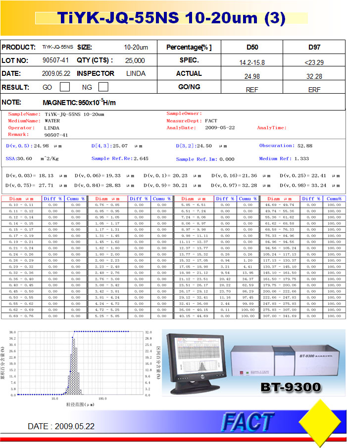Select the title TiYK-JQ-55NS 10-20um (3)
347x448 pixels.
171,18
